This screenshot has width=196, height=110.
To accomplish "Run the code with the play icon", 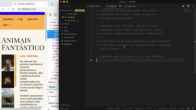I will [x=183, y=6].
